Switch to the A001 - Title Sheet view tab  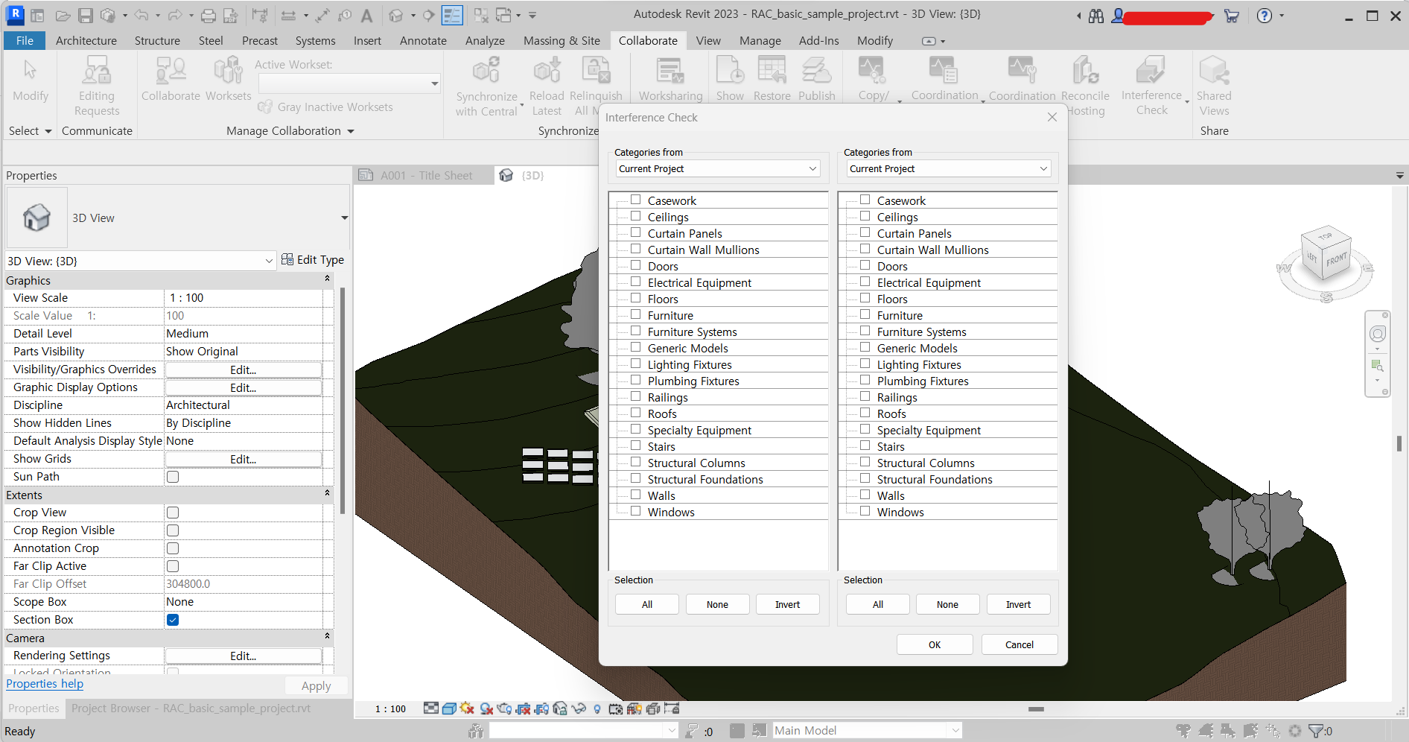(426, 176)
